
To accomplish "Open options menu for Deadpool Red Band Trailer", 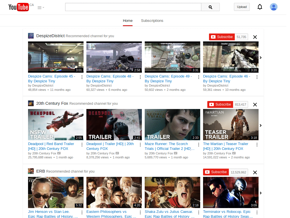I will [x=82, y=144].
